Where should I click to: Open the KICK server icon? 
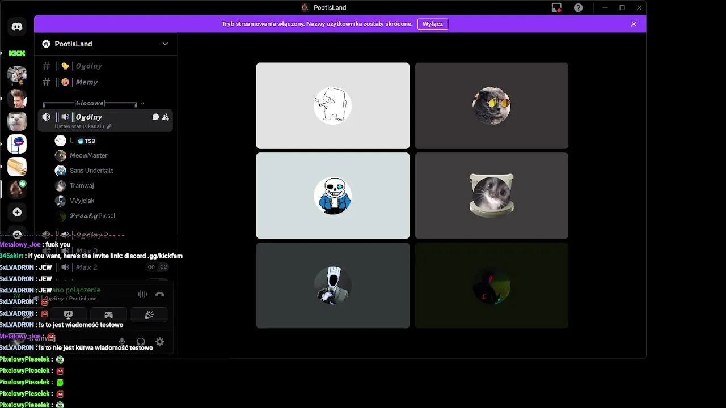[17, 53]
